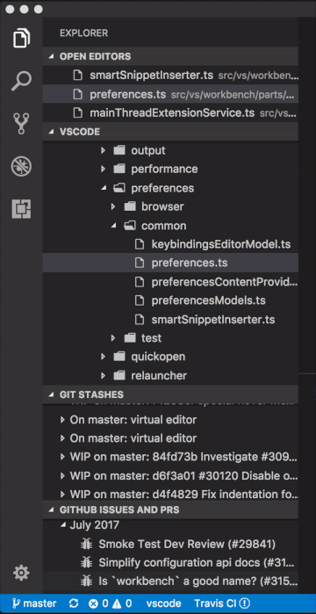
Task: Click the Travis CI status item
Action: [222, 603]
